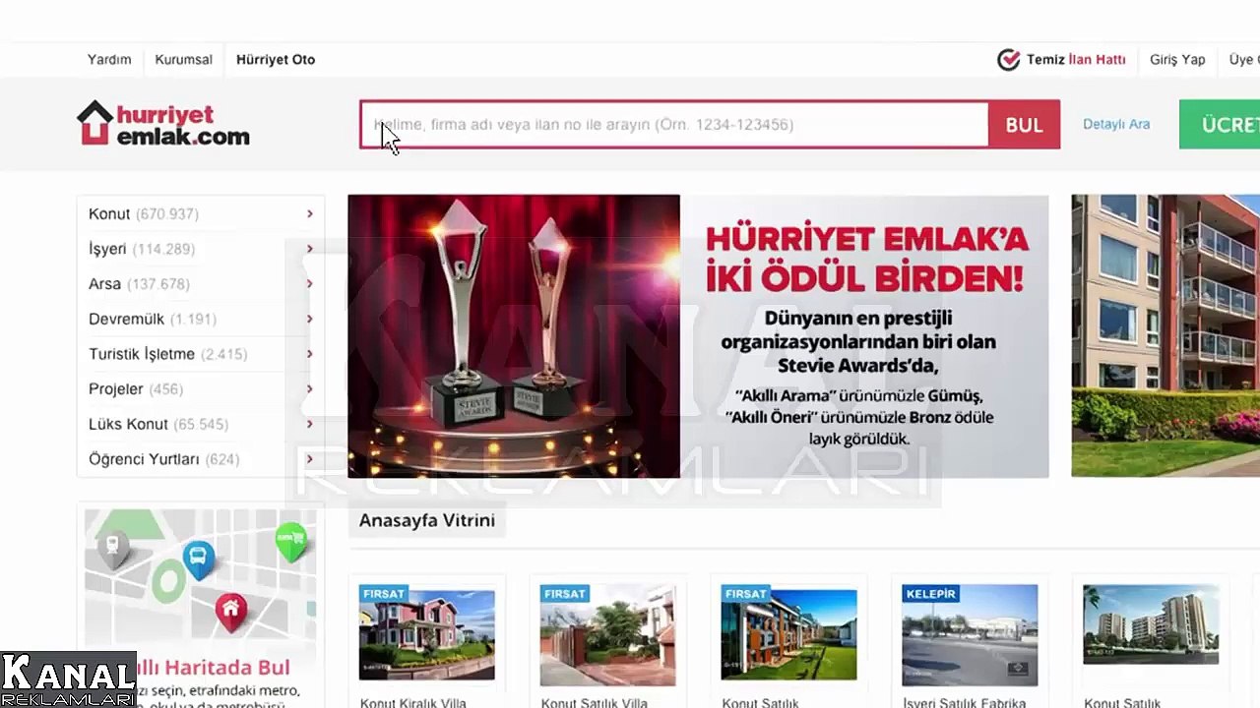Image resolution: width=1260 pixels, height=708 pixels.
Task: Expand the Devremülk category arrow
Action: 309,319
